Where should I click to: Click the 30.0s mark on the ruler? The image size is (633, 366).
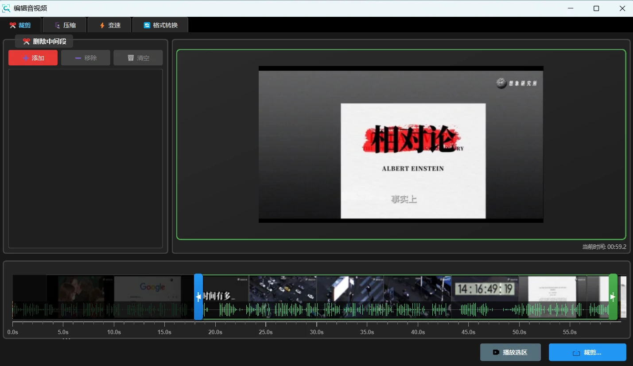[x=316, y=332]
